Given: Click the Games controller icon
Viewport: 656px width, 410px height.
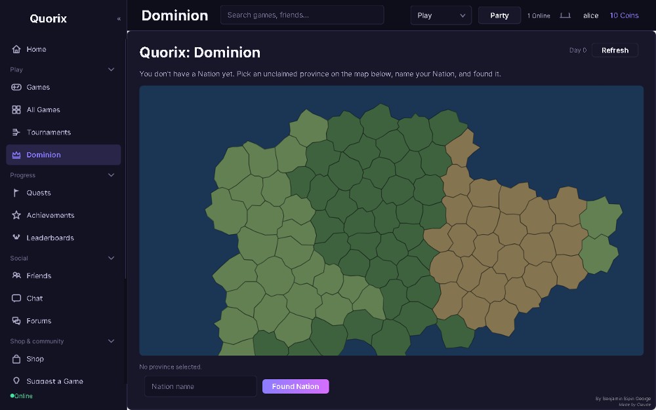Looking at the screenshot, I should (x=16, y=87).
